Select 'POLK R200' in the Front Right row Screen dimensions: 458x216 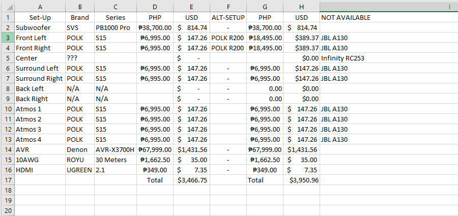click(x=228, y=48)
